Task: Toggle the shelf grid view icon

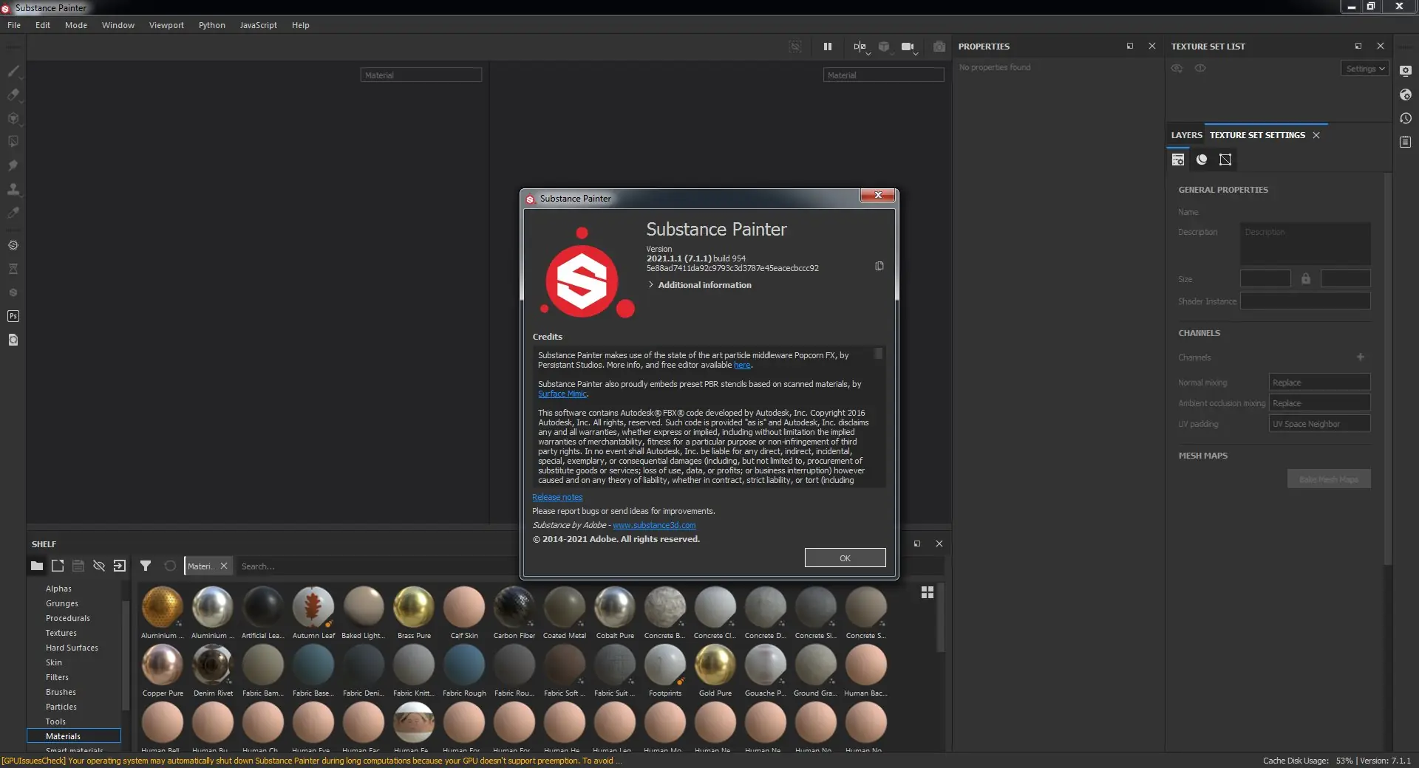Action: [928, 592]
